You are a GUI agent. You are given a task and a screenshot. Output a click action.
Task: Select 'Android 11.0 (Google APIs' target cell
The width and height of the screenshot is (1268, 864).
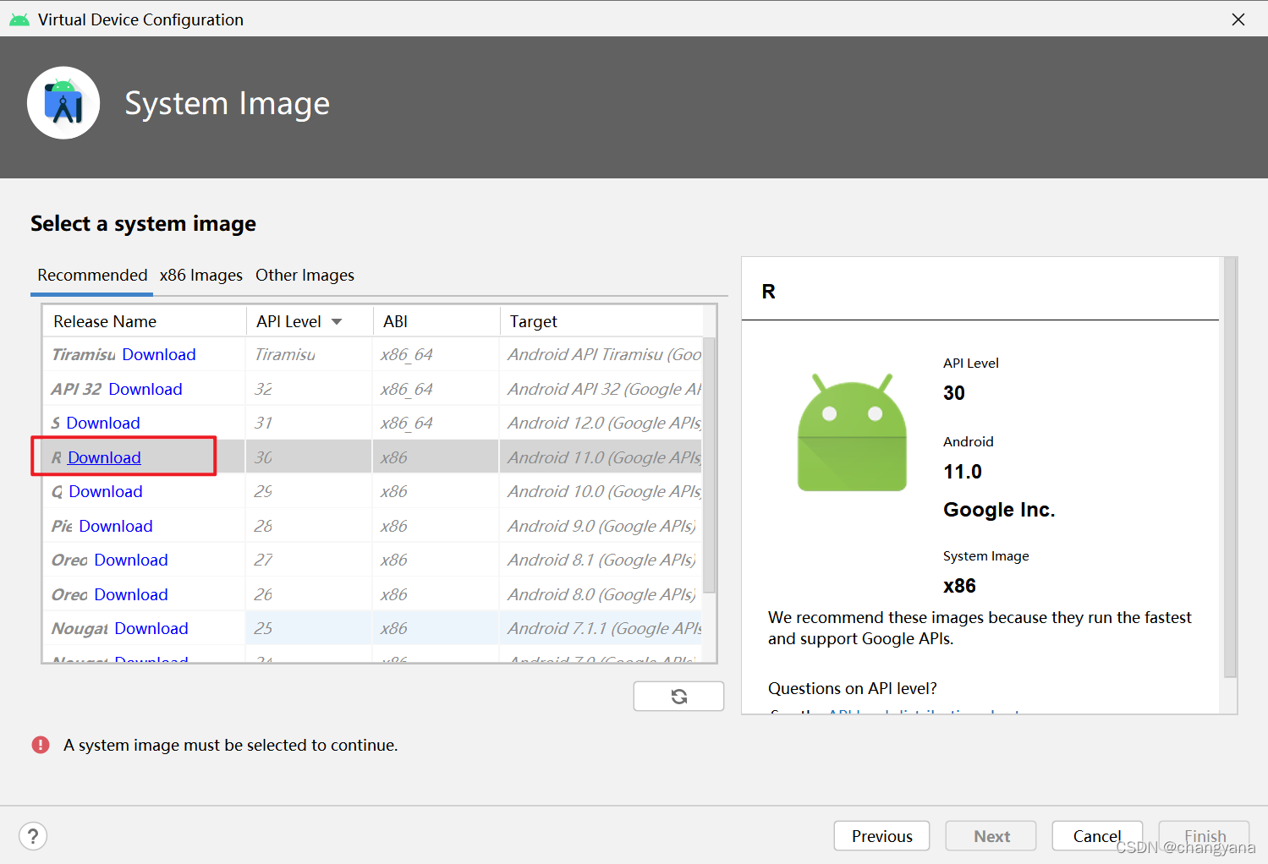[x=601, y=457]
